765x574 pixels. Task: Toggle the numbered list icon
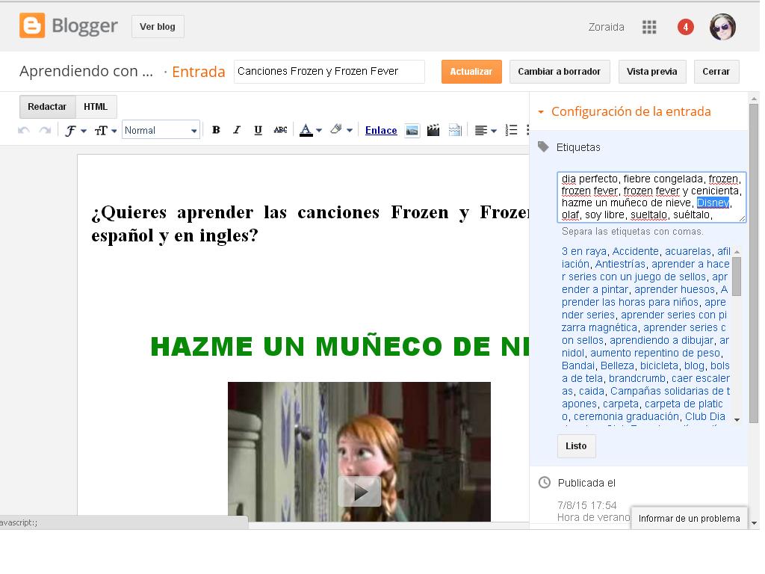point(511,130)
